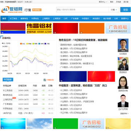
Task: Click the blue 搜索 search button
Action: (x=126, y=10)
